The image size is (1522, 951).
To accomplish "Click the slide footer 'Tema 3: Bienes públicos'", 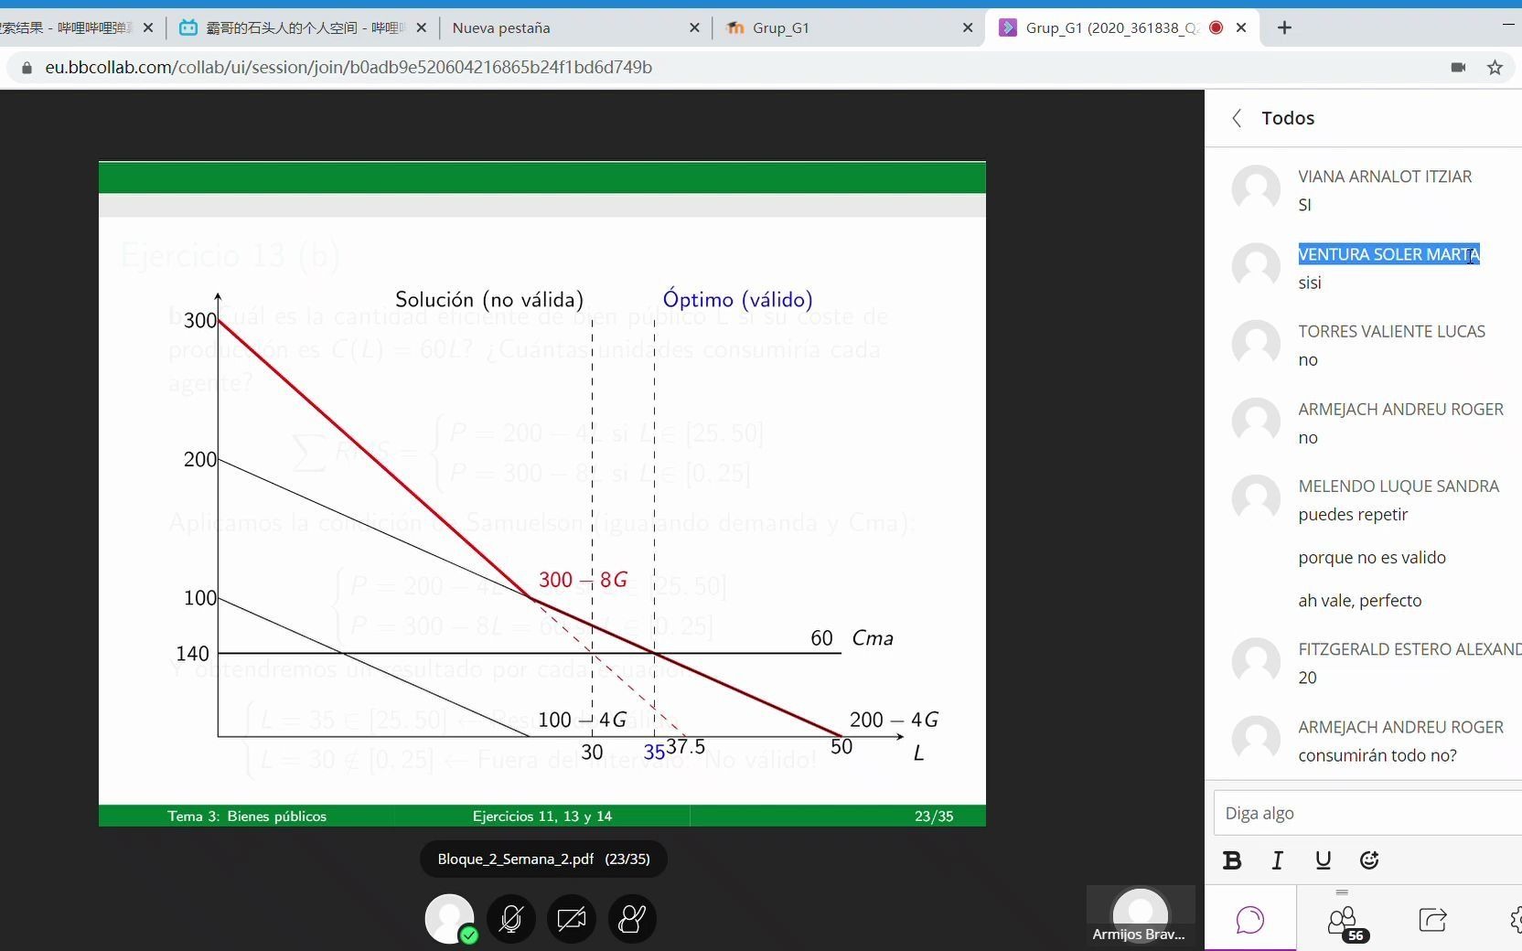I will [x=247, y=816].
